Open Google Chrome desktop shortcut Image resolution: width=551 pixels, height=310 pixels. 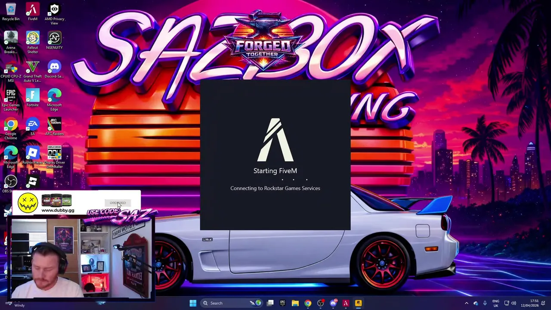pyautogui.click(x=11, y=129)
